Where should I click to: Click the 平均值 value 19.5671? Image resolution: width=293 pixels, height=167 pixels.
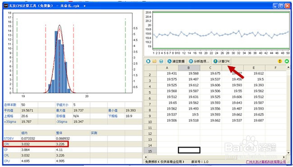tap(27, 111)
